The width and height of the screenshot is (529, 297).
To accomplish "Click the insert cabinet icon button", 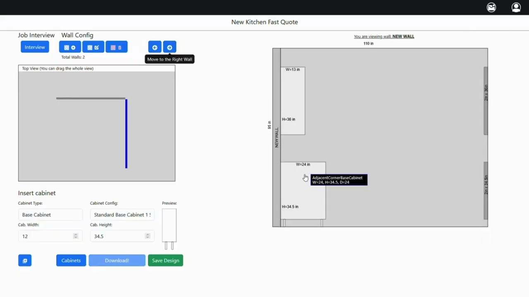I will click(25, 260).
